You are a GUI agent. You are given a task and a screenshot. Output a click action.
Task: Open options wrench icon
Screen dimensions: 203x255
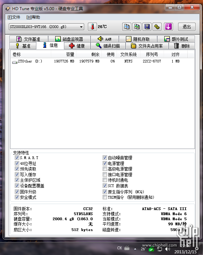[157, 27]
